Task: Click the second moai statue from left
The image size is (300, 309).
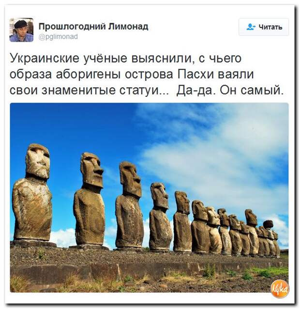Action: (89, 199)
